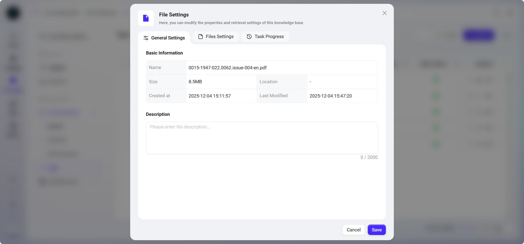Save the file settings

pos(377,230)
